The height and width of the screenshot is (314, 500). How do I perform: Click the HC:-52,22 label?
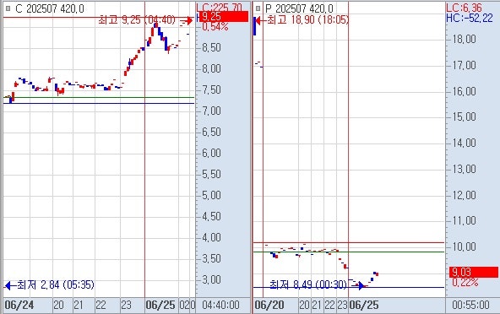(470, 19)
